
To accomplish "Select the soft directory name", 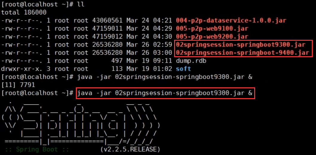I will 183,69.
